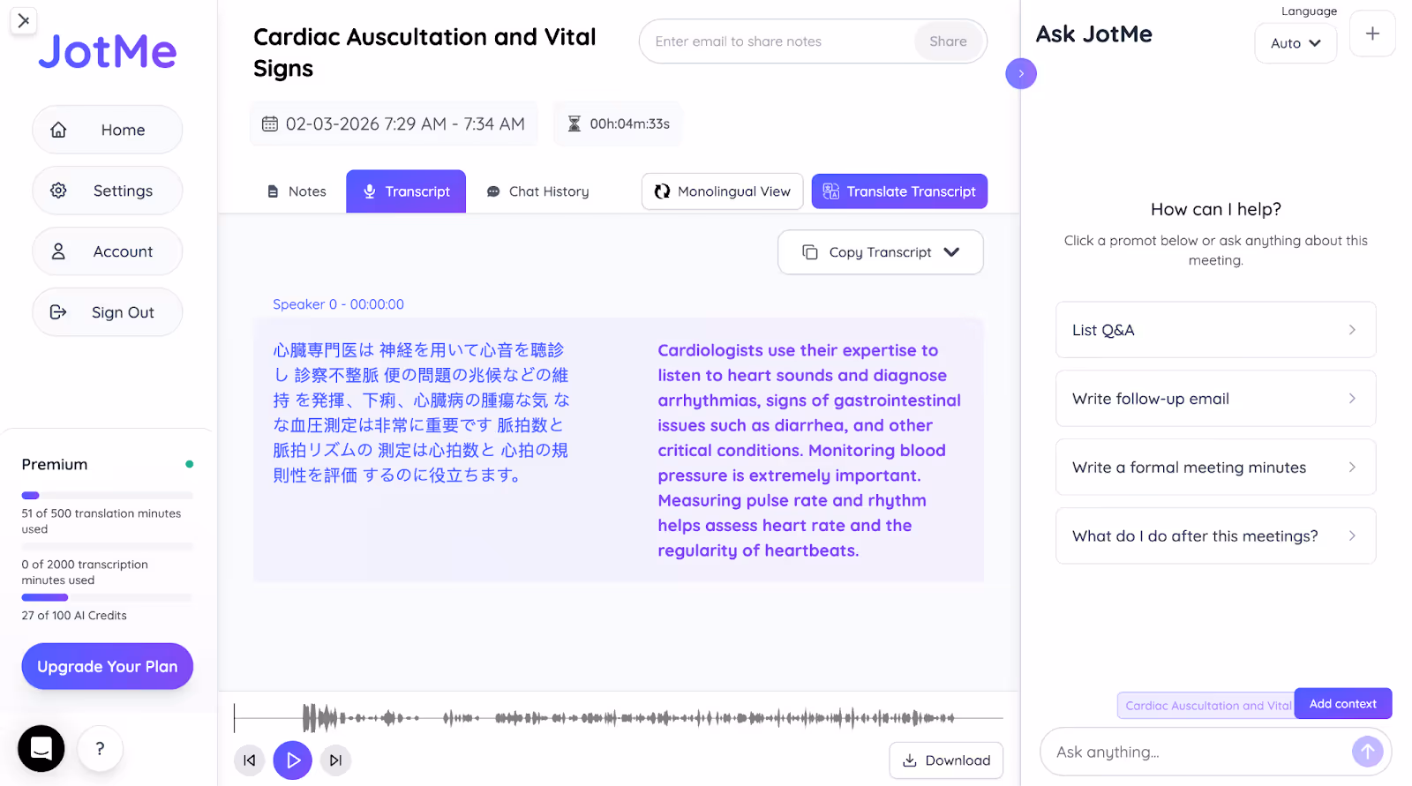Screen dimensions: 1412x786
Task: Click Add context button
Action: click(1343, 704)
